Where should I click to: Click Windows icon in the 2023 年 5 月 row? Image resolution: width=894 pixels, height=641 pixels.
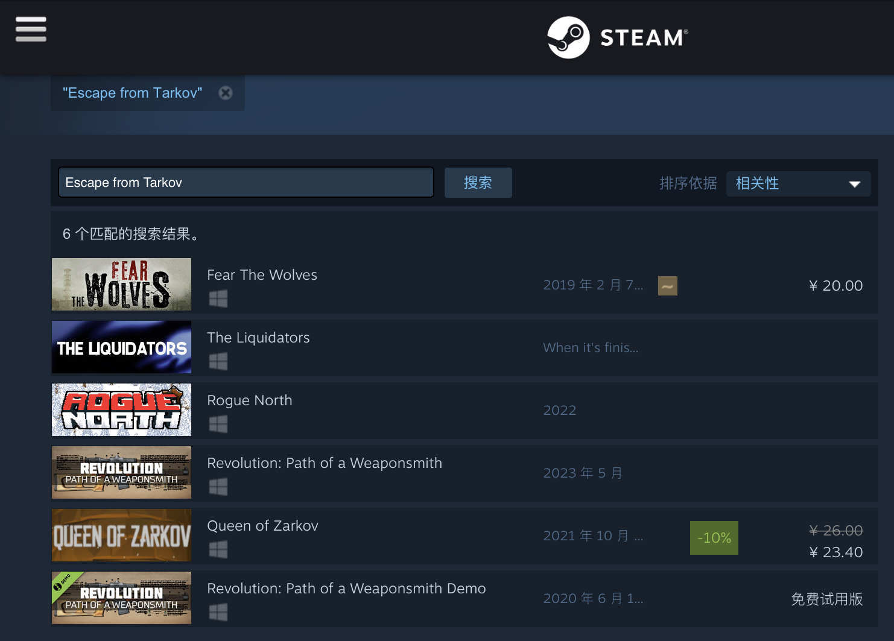[x=218, y=487]
